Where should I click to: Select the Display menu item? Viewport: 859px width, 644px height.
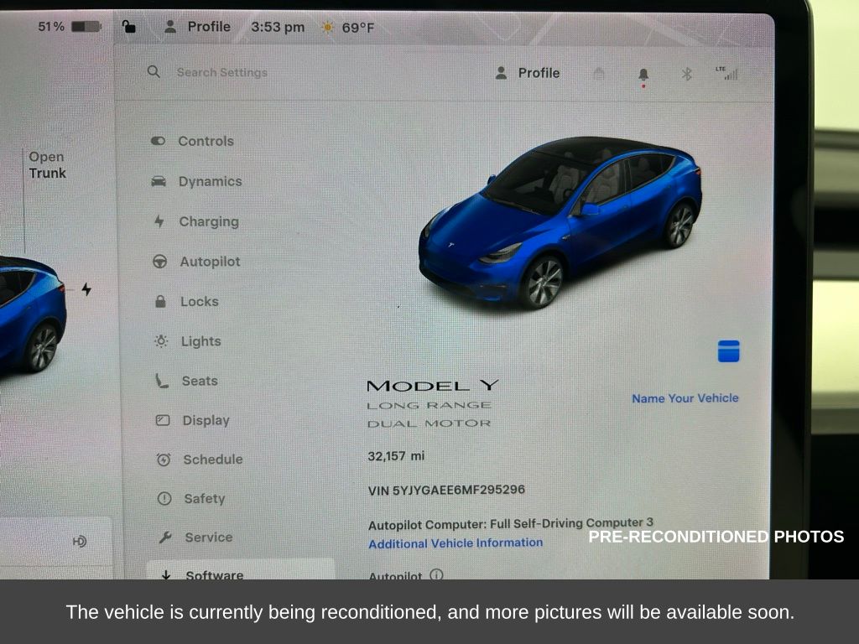[193, 421]
